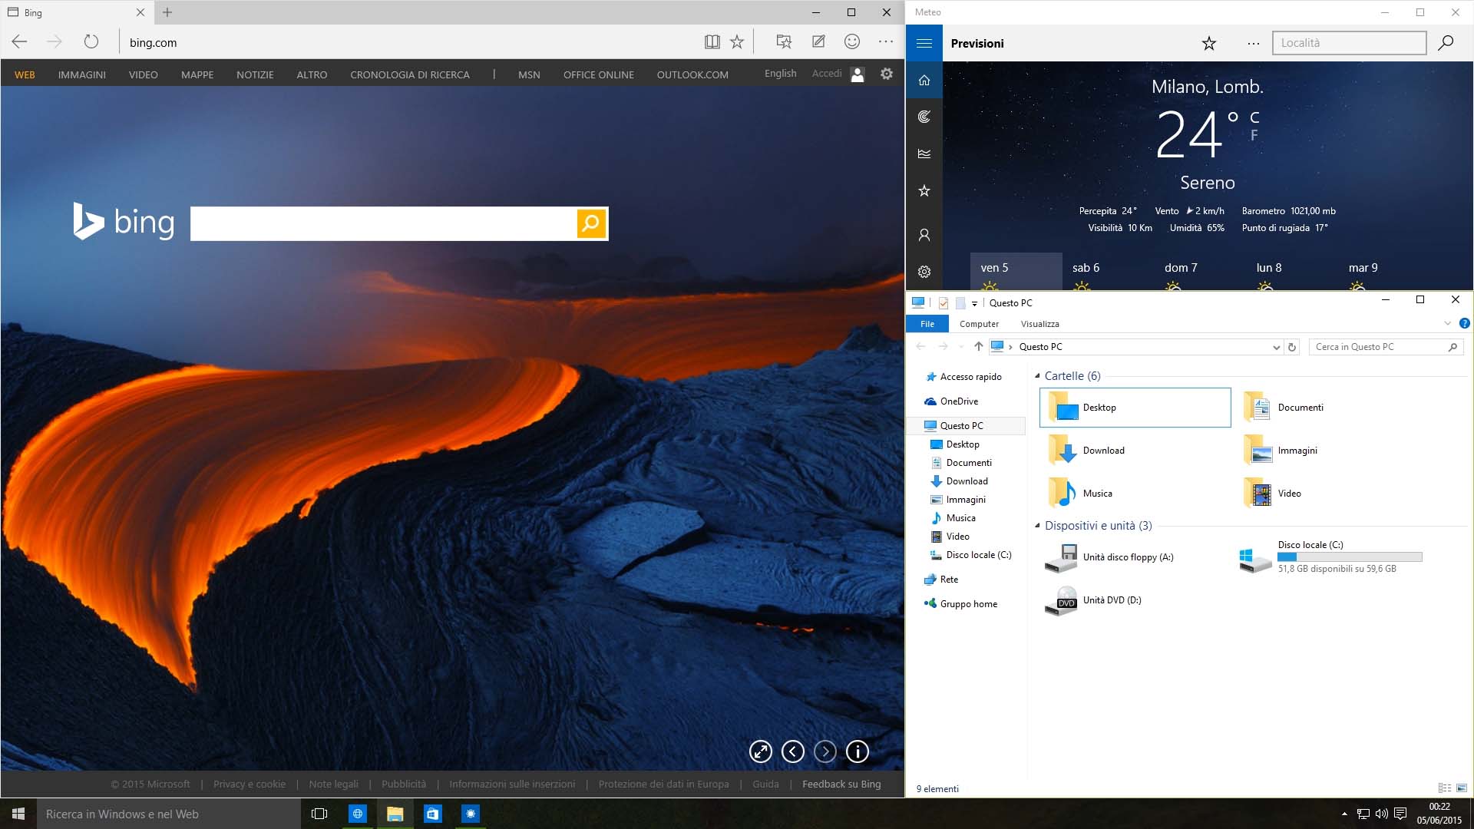Viewport: 1474px width, 829px height.
Task: Switch temperature unit to Fahrenheit
Action: click(x=1254, y=135)
